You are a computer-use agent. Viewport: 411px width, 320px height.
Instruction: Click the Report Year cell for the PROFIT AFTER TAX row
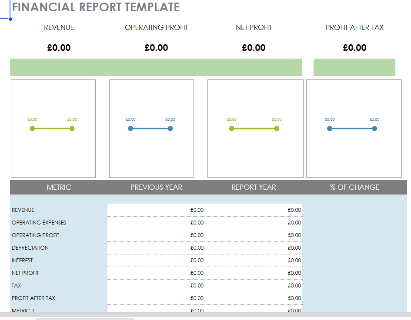254,298
